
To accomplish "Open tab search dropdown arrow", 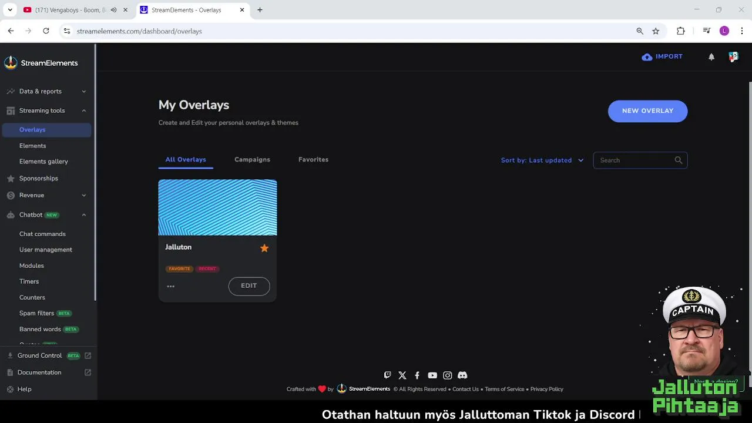I will (x=10, y=10).
